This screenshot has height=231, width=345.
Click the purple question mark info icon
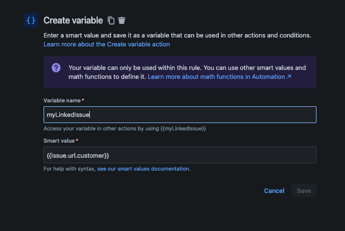coord(56,68)
